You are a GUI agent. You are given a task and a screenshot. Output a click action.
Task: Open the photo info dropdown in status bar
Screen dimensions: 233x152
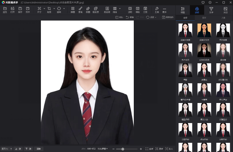pyautogui.click(x=103, y=149)
